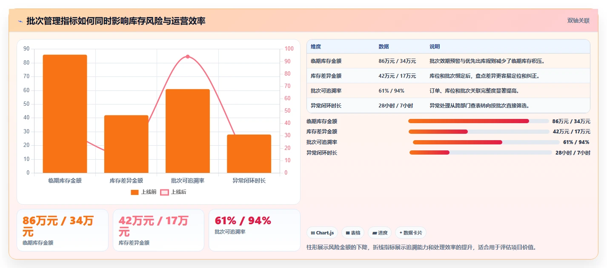Click the 维度 table column header
Viewport: 607px width, 268px height.
[x=316, y=47]
